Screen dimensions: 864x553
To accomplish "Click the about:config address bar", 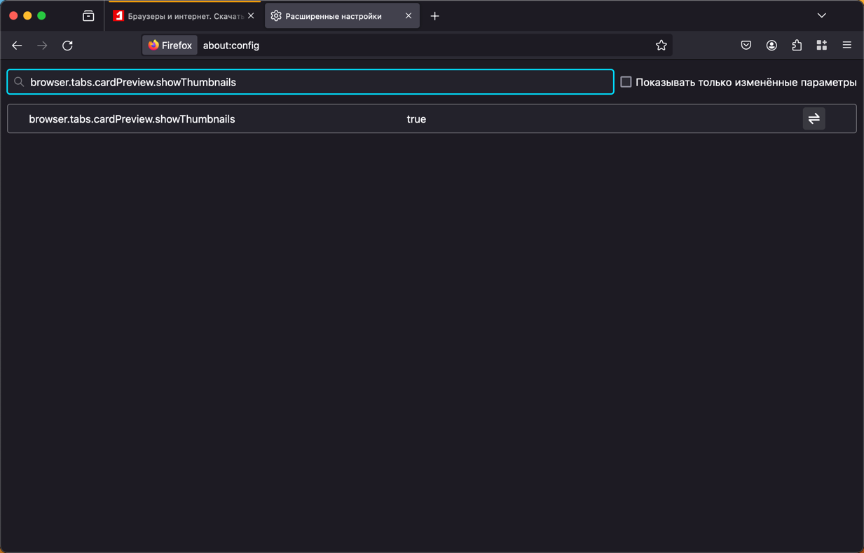I will pos(420,46).
